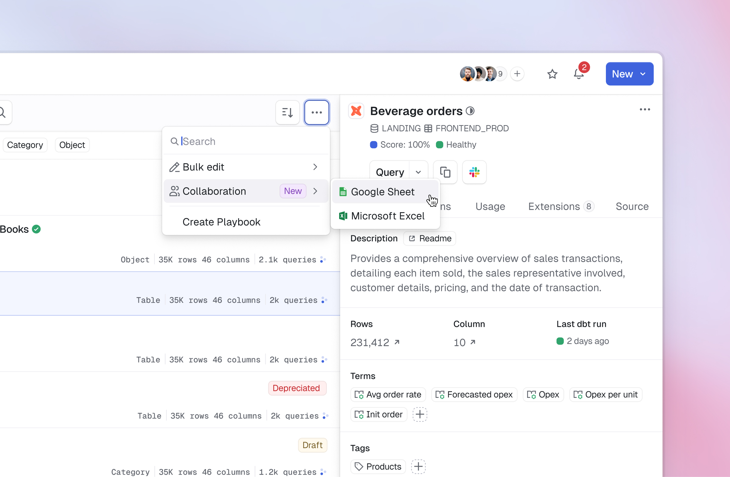Click the copy icon next to Query
Image resolution: width=730 pixels, height=477 pixels.
pos(445,172)
